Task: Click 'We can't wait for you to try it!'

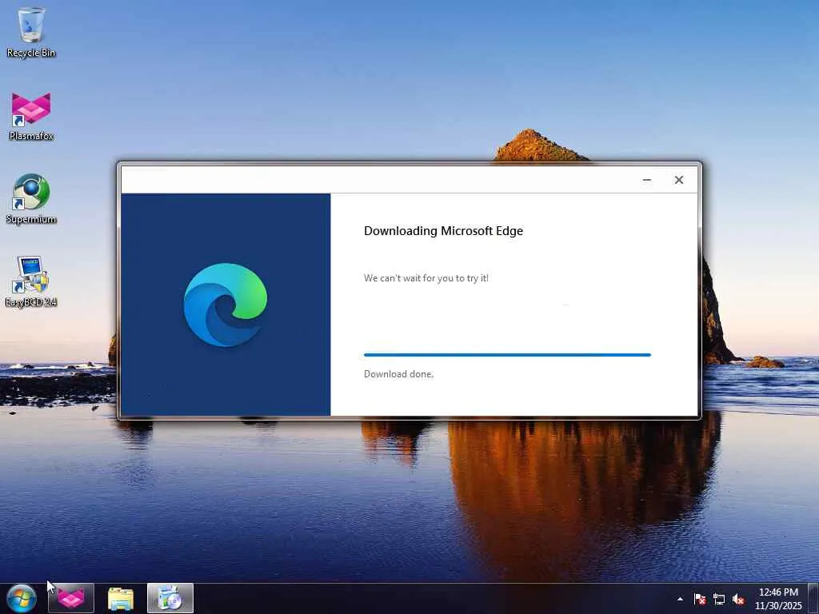Action: [x=426, y=278]
